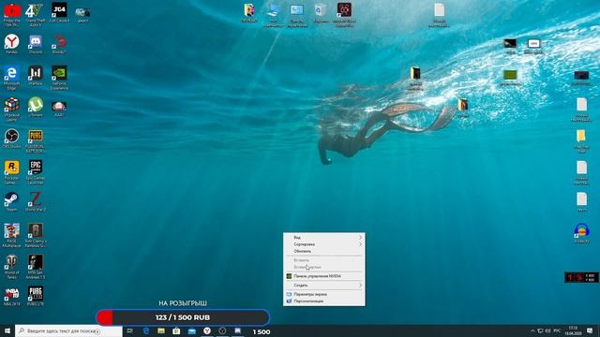Open the Rockstar Games launcher shortcut
The width and height of the screenshot is (600, 337).
[11, 172]
